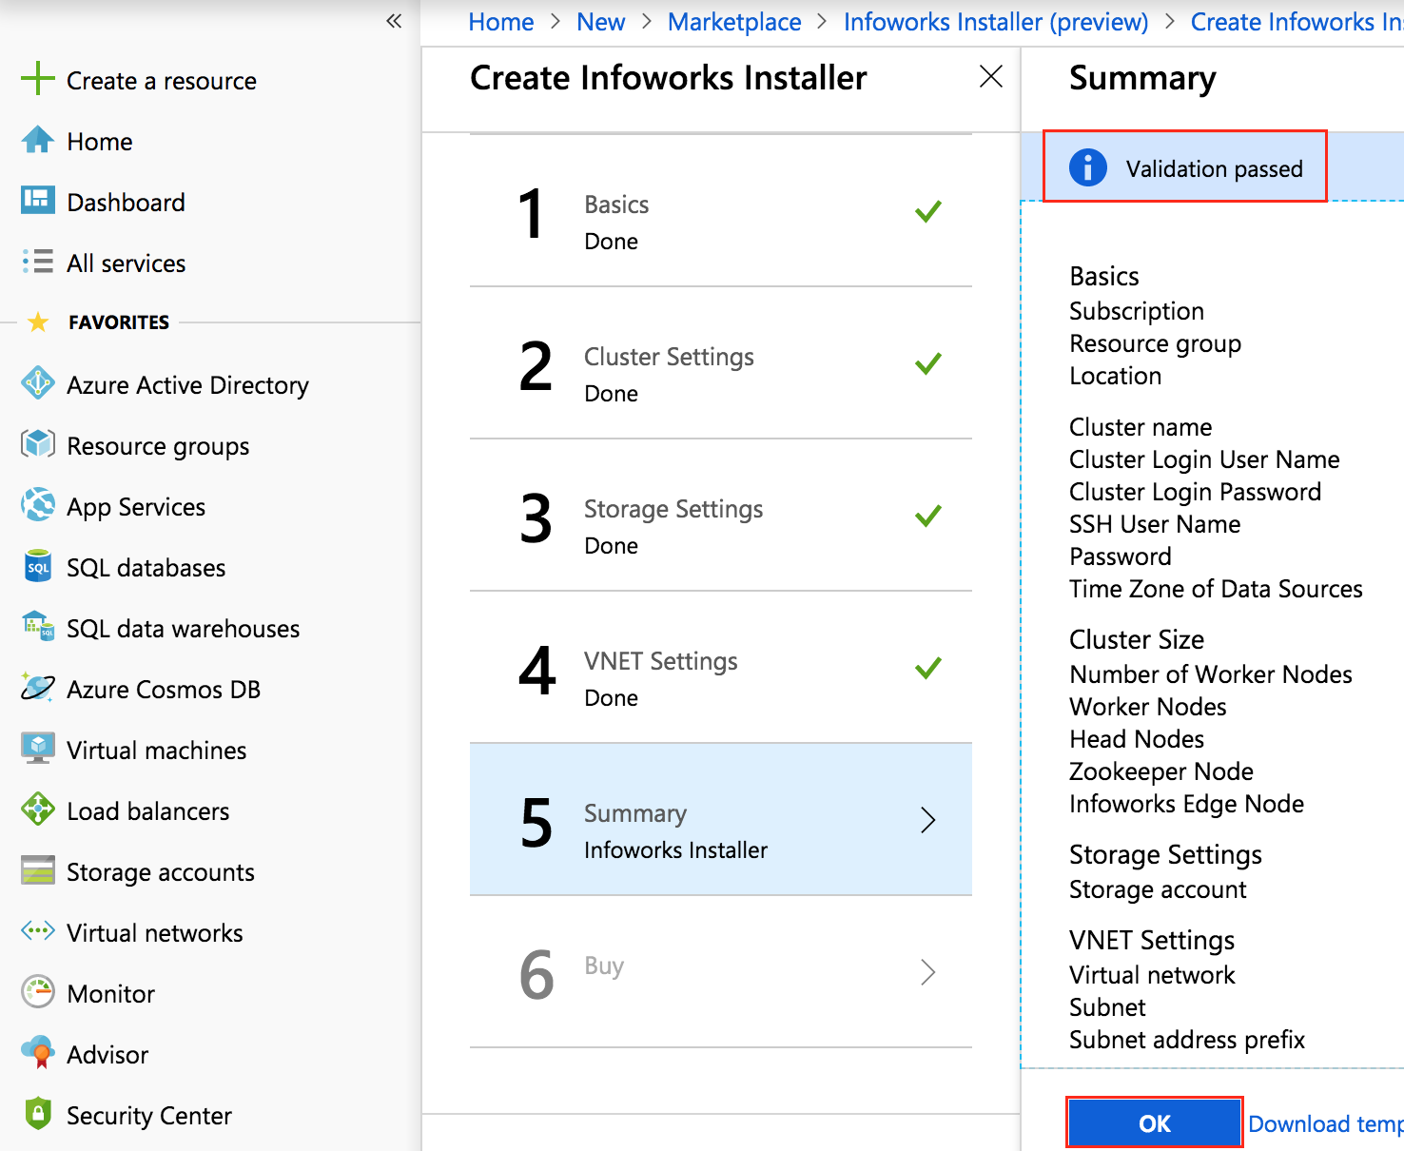The image size is (1404, 1151).
Task: Select step 1 Basics
Action: [x=721, y=211]
